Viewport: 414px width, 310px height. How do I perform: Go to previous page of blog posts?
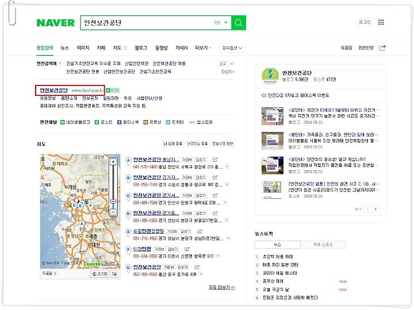coord(368,209)
